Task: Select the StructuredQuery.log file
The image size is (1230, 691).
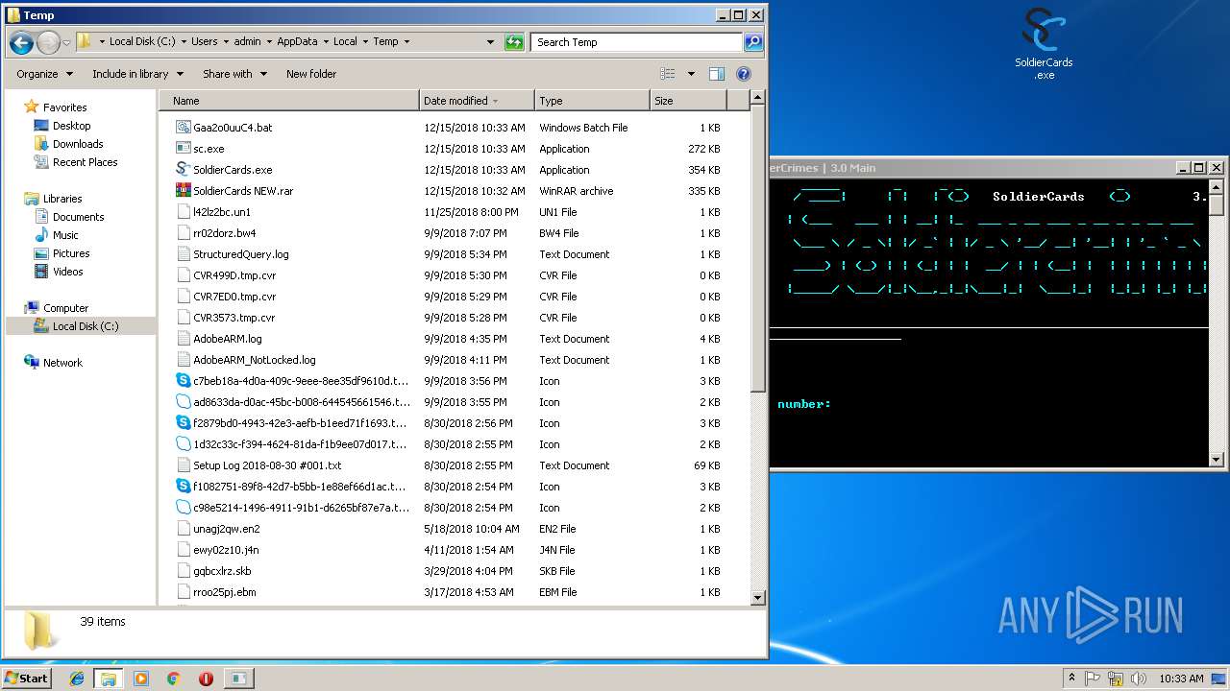Action: [x=240, y=254]
